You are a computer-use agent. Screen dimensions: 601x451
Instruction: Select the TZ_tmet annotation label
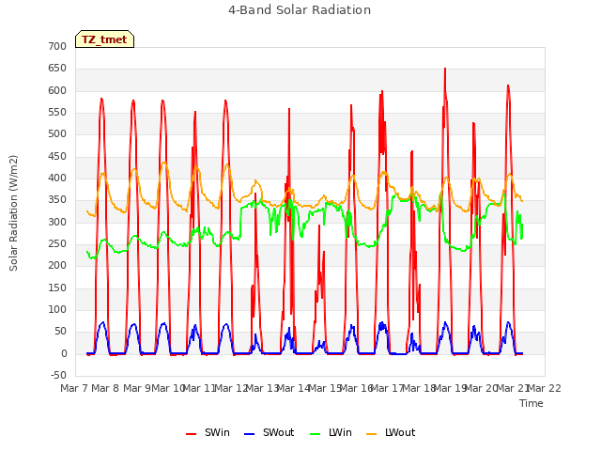click(104, 39)
